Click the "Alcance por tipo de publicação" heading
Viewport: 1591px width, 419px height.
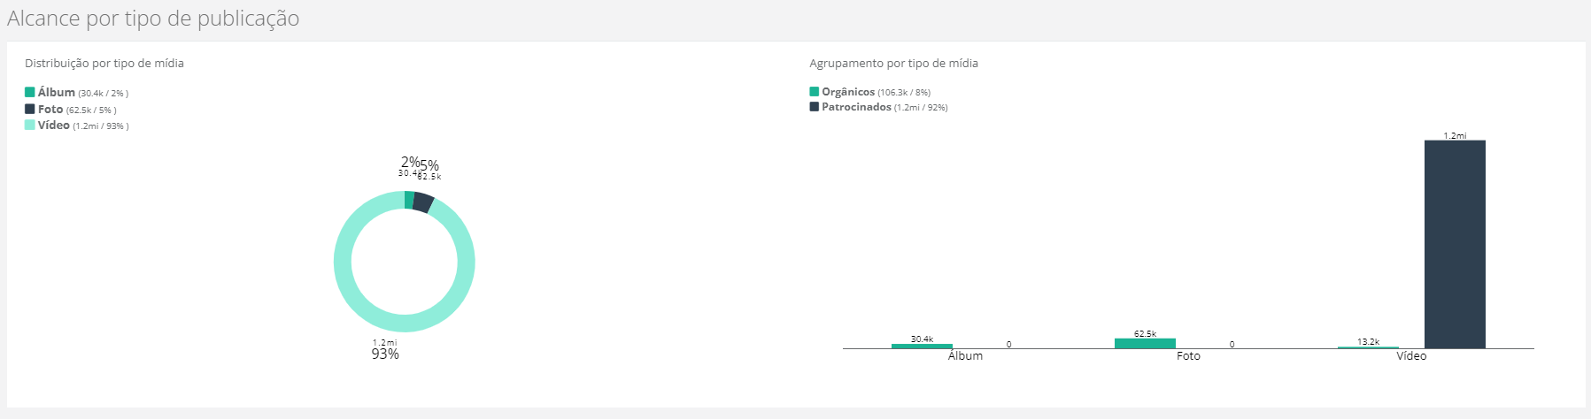[x=153, y=19]
